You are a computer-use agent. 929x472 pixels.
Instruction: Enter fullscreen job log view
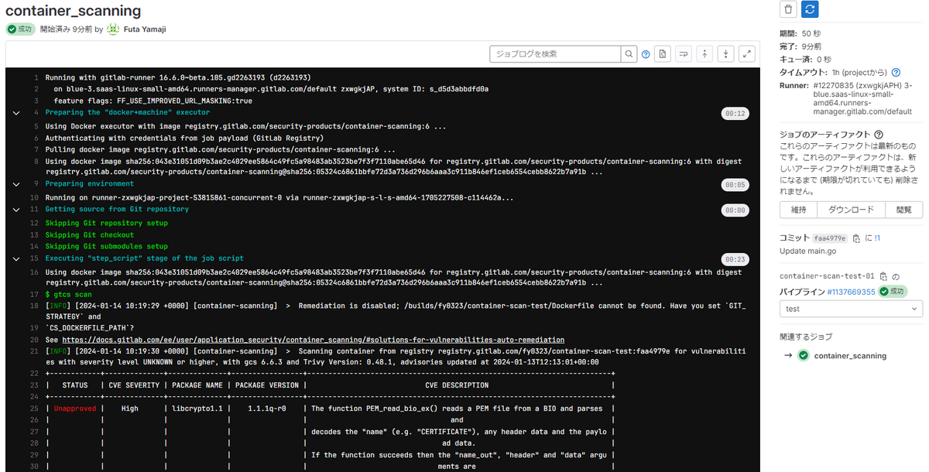[x=746, y=54]
